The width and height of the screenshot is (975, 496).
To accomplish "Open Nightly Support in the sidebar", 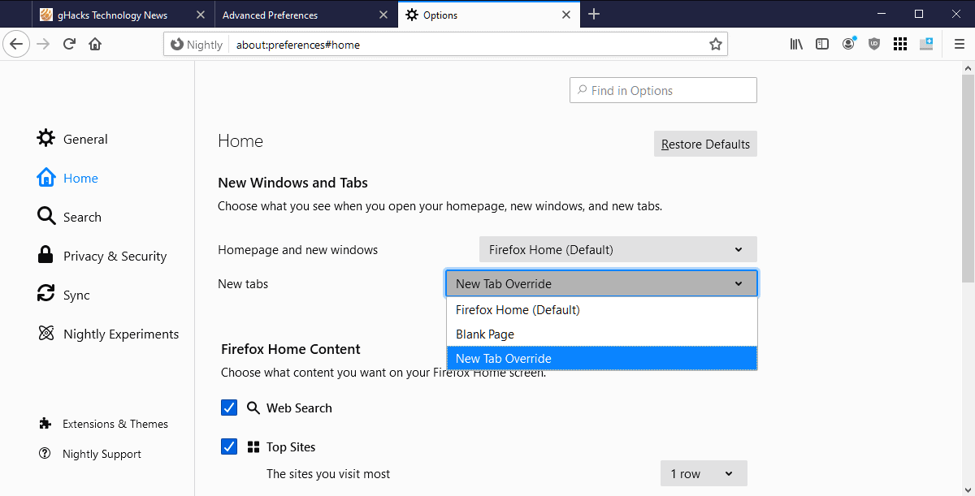I will pos(101,454).
